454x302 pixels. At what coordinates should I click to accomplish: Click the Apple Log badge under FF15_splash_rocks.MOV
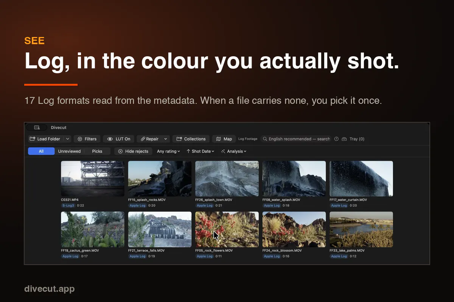point(137,205)
